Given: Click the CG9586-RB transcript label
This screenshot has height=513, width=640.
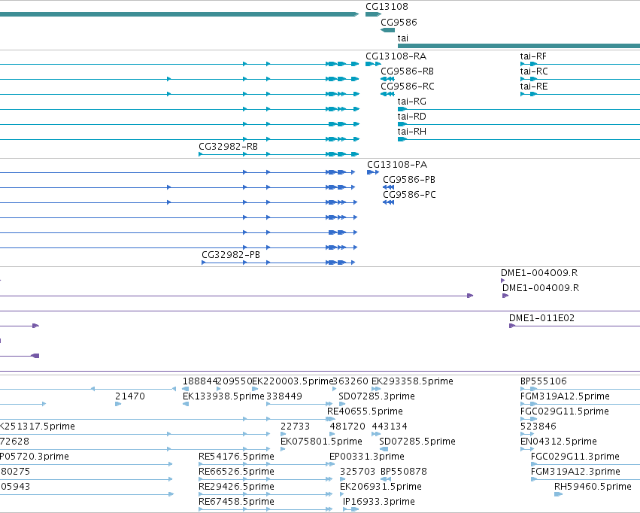Looking at the screenshot, I should tap(407, 71).
